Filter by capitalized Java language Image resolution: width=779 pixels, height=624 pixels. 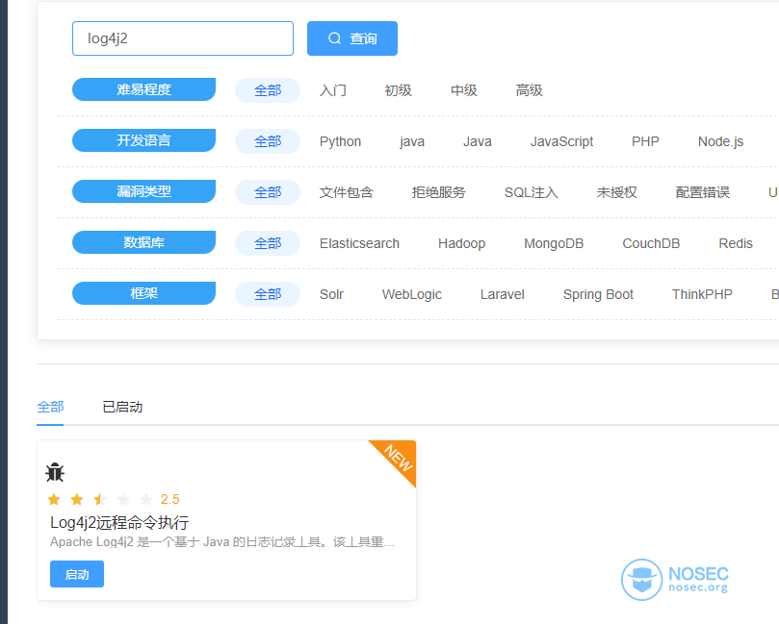[478, 142]
